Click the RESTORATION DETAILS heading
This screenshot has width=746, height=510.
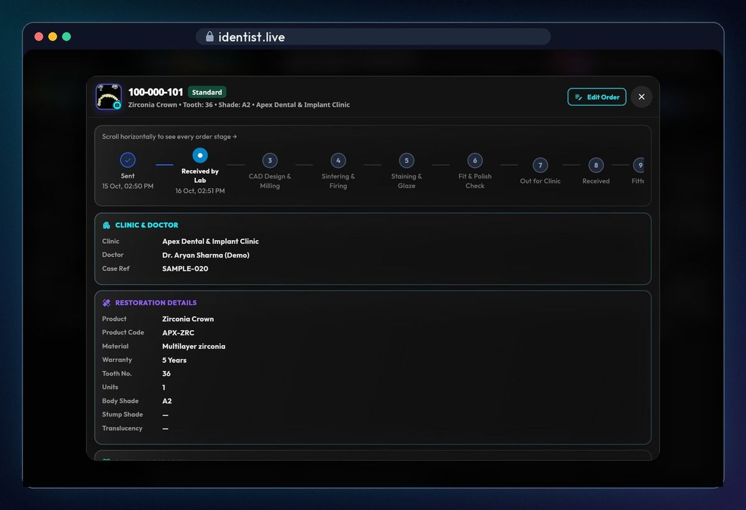coord(156,303)
